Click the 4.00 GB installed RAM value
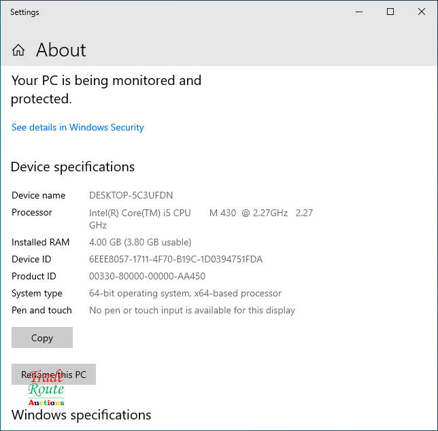Screen dimensions: 438x431 coord(140,242)
